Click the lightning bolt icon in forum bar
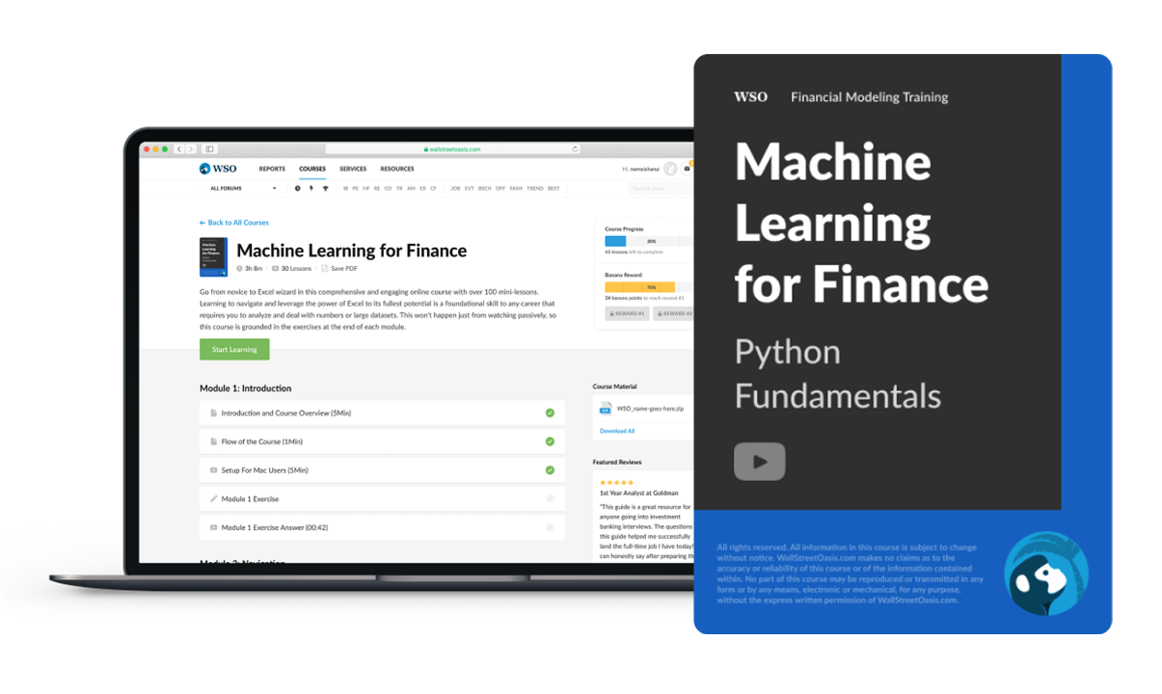Image resolution: width=1162 pixels, height=694 pixels. pyautogui.click(x=311, y=189)
